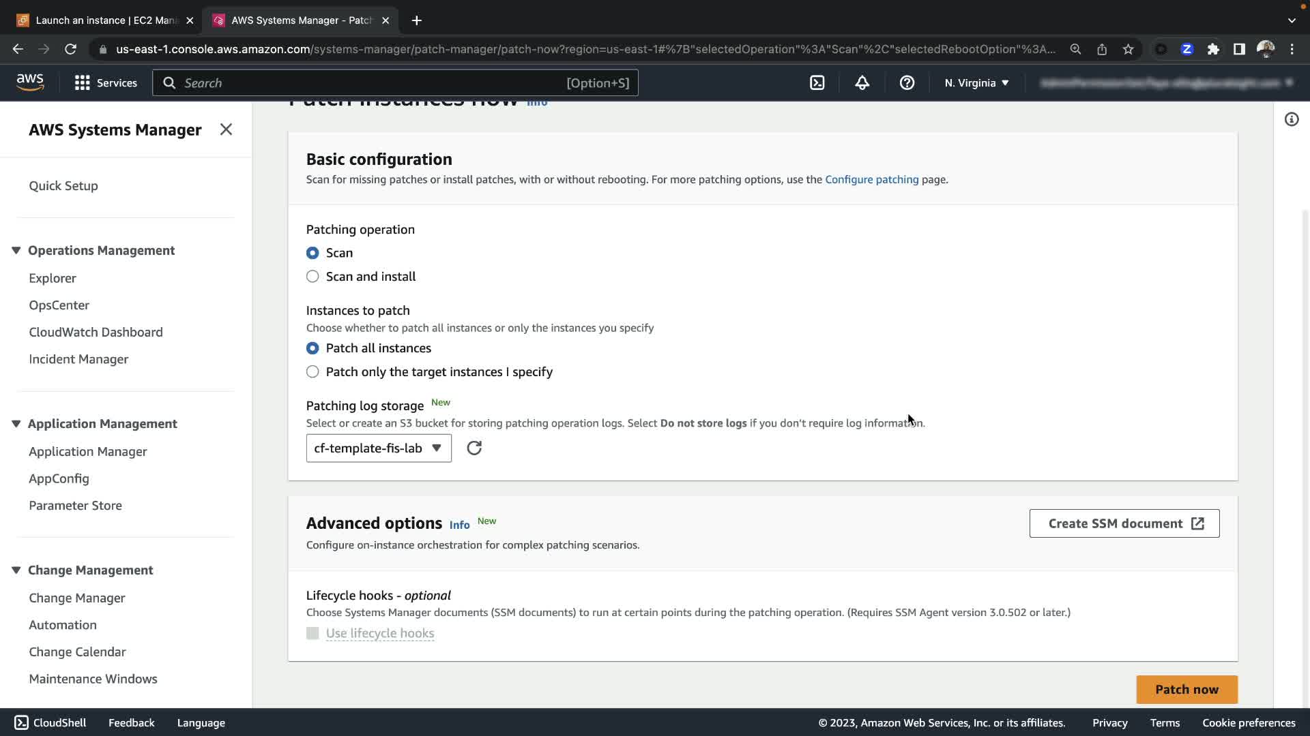Open the Configure patching link
The width and height of the screenshot is (1310, 736).
point(871,179)
